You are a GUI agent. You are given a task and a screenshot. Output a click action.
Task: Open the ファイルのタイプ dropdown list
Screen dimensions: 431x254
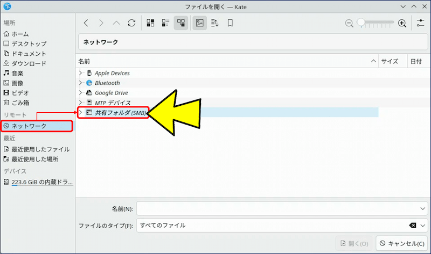[423, 226]
